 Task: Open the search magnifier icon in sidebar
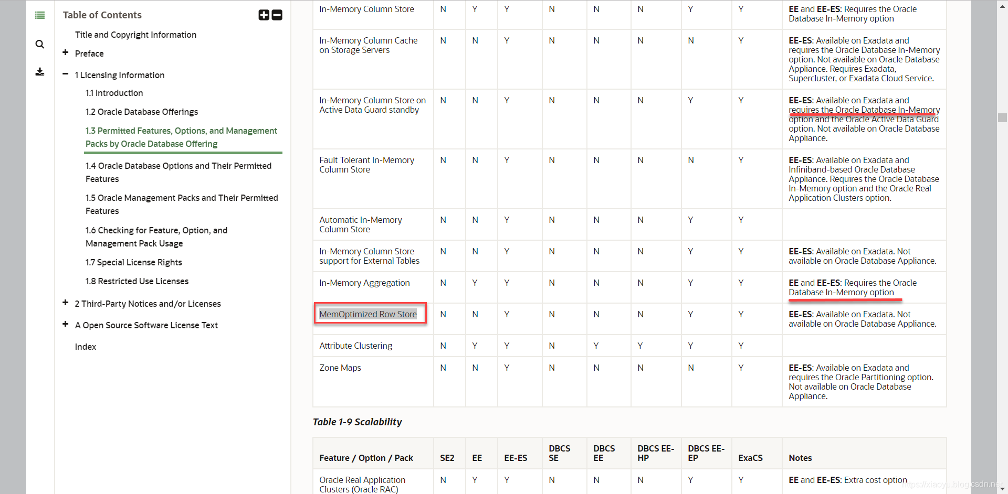(40, 44)
